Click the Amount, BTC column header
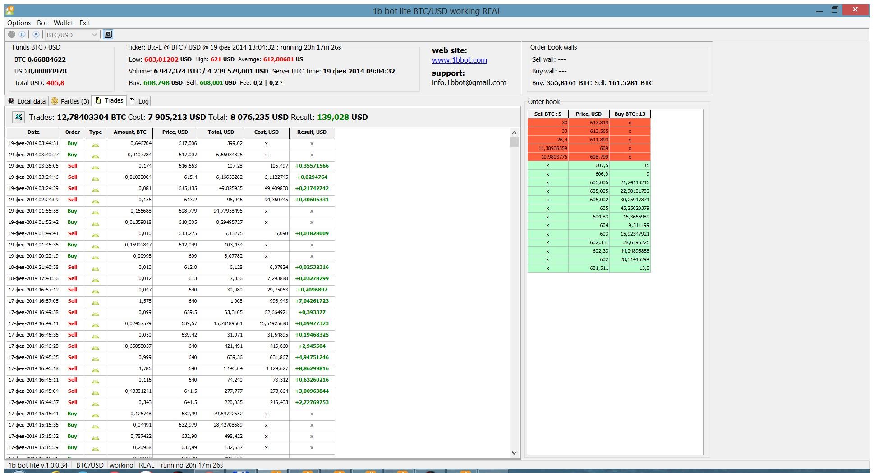 (x=130, y=132)
